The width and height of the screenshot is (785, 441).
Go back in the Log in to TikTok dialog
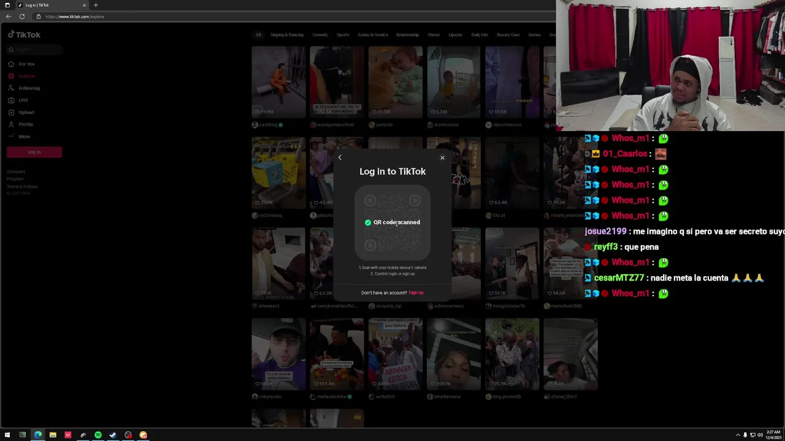point(340,157)
